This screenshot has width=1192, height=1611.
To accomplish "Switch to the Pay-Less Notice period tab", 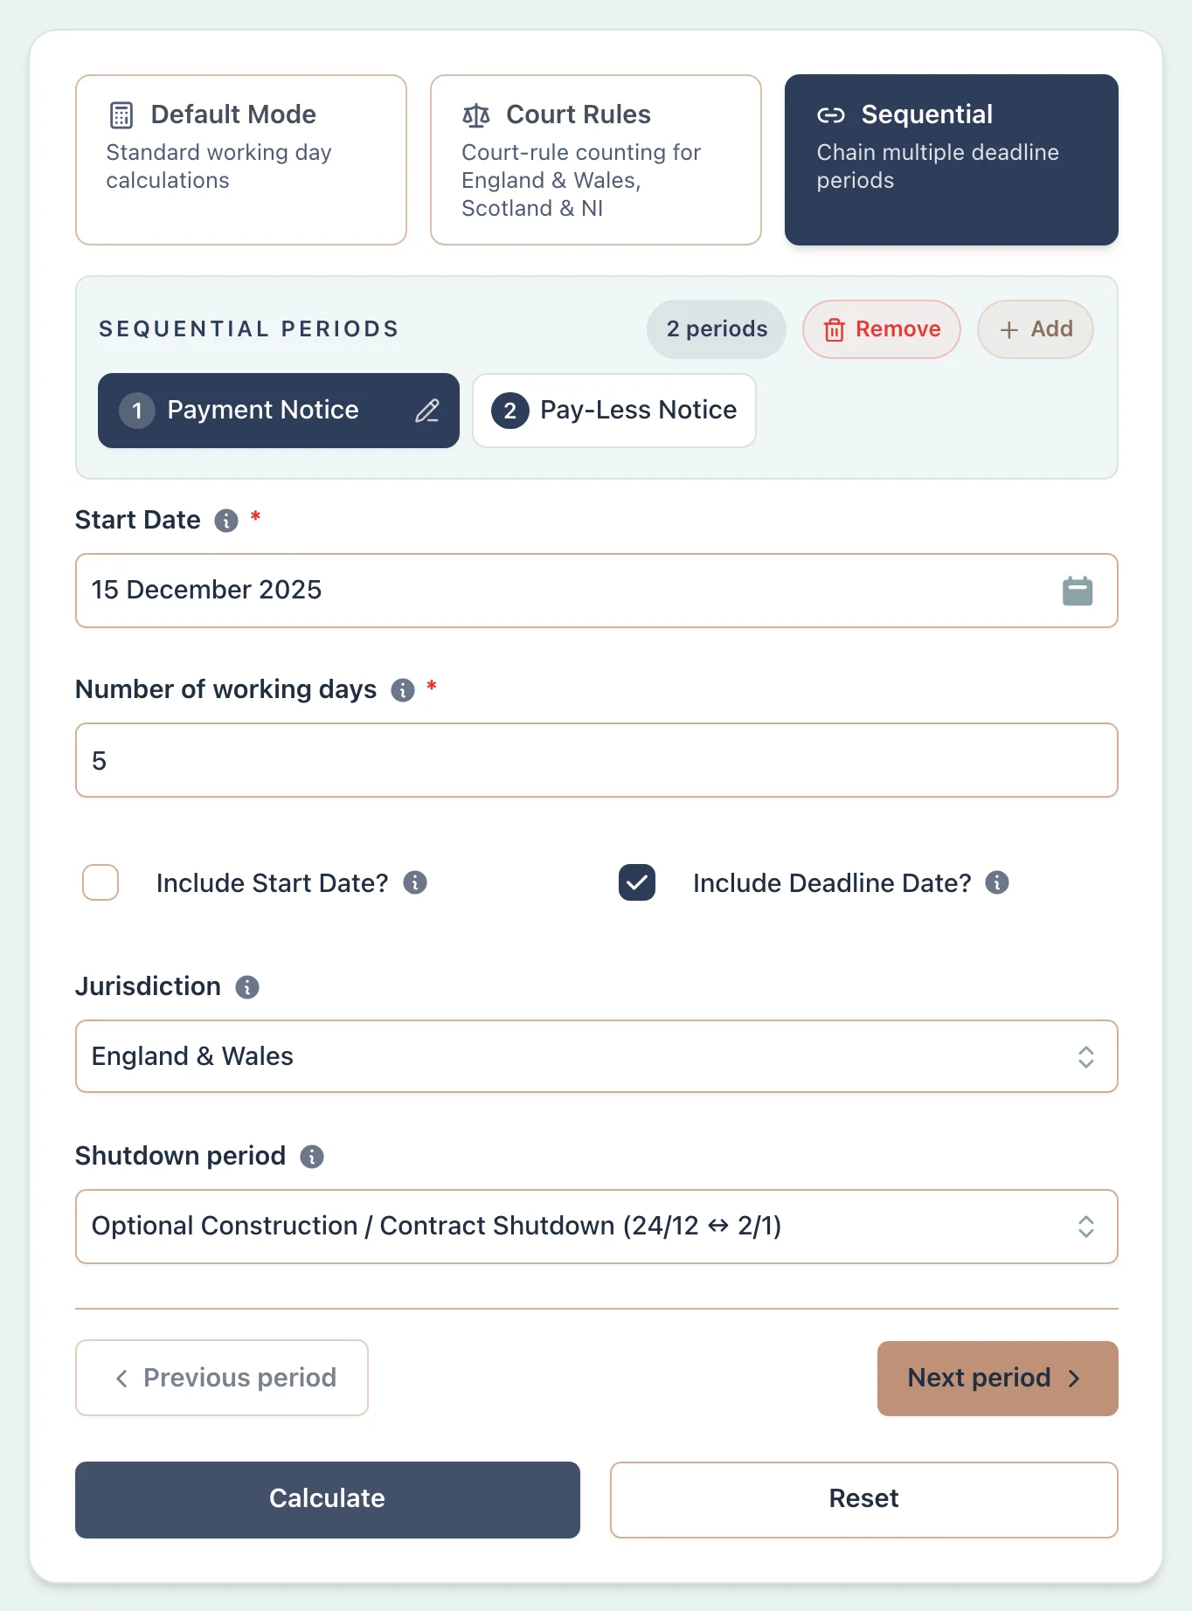I will click(x=613, y=411).
